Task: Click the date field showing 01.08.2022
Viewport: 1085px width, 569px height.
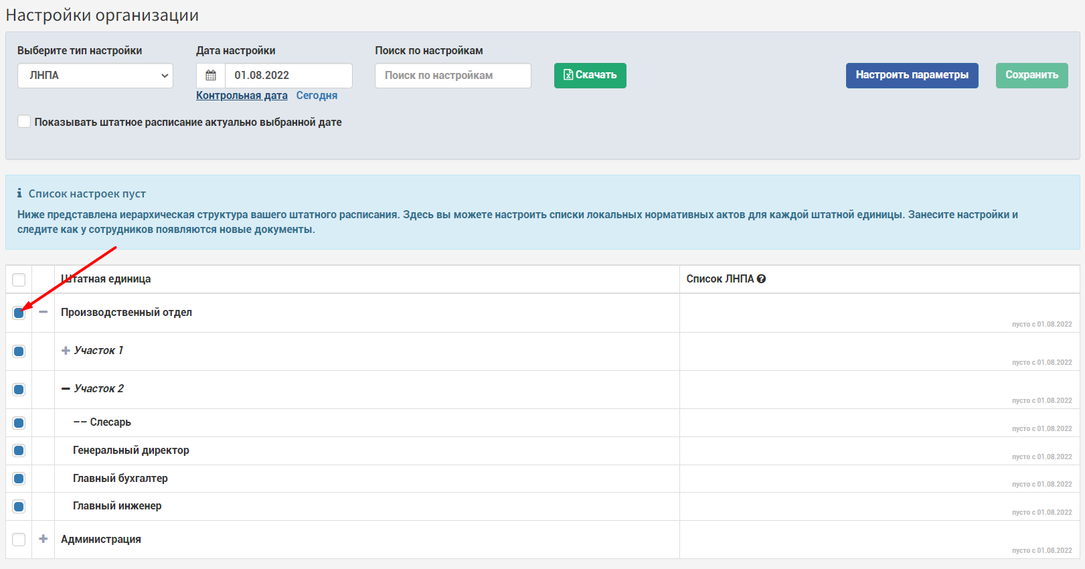Action: click(288, 76)
